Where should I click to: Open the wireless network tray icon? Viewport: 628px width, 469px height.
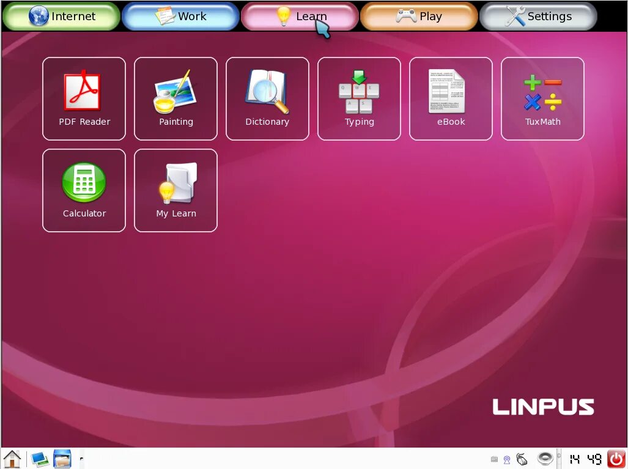click(507, 460)
